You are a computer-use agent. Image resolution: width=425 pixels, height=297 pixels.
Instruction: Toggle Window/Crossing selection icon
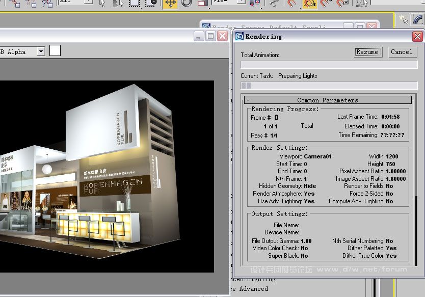(x=151, y=3)
